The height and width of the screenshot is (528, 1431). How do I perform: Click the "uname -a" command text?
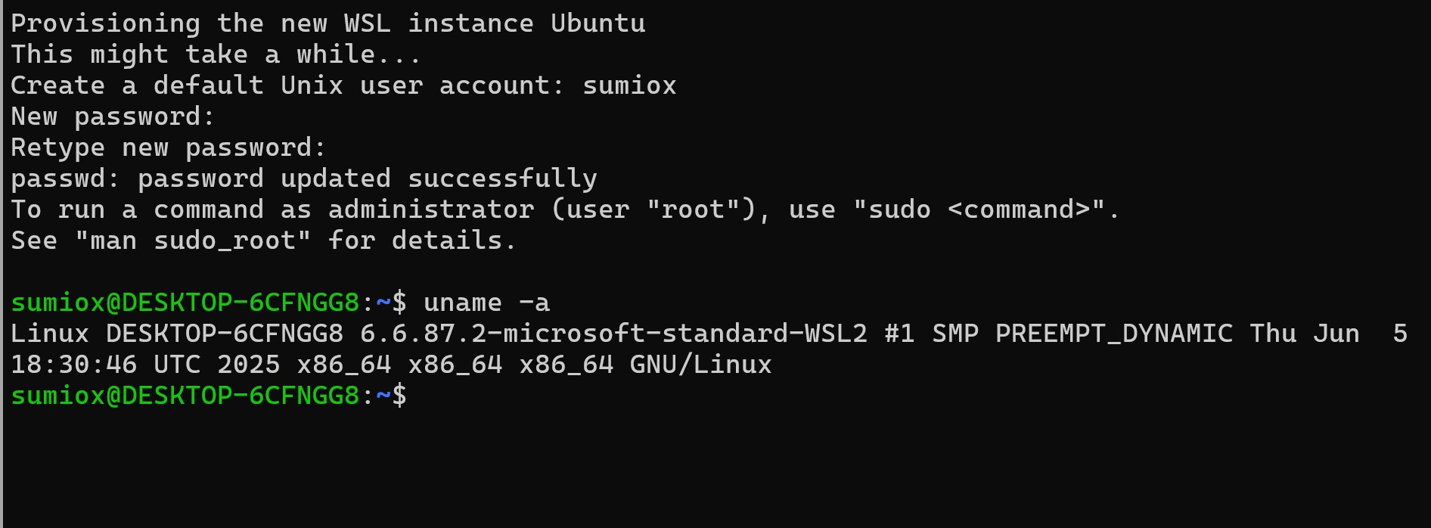pyautogui.click(x=486, y=303)
